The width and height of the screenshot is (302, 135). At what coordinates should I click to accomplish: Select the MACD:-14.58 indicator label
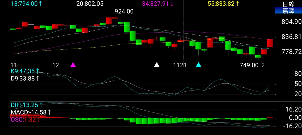click(x=31, y=112)
